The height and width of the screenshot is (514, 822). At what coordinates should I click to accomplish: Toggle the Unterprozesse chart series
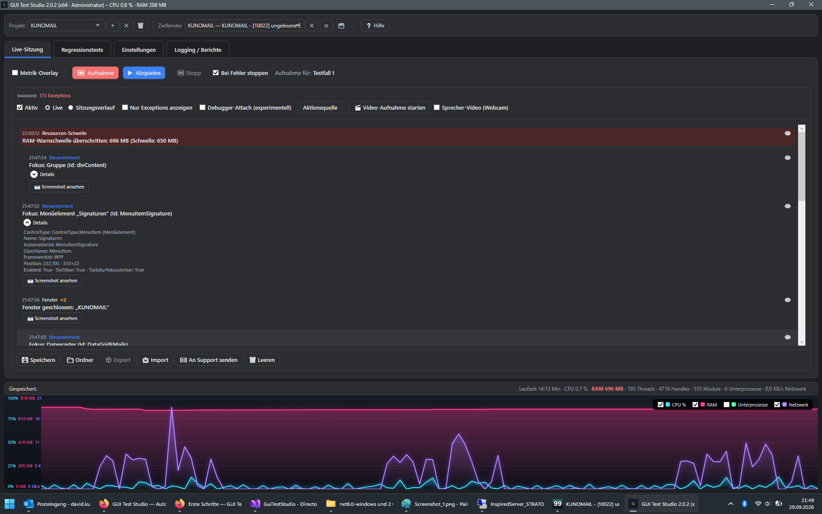coord(727,405)
